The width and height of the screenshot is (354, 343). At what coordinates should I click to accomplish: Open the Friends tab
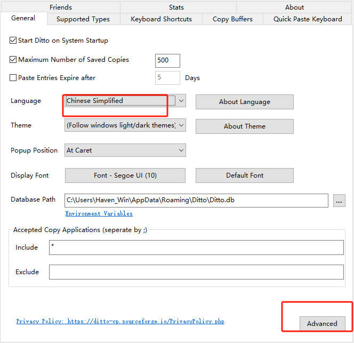pyautogui.click(x=60, y=7)
